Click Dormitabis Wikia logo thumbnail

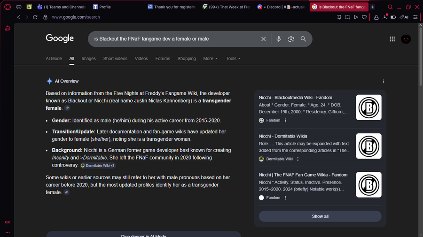(x=368, y=146)
